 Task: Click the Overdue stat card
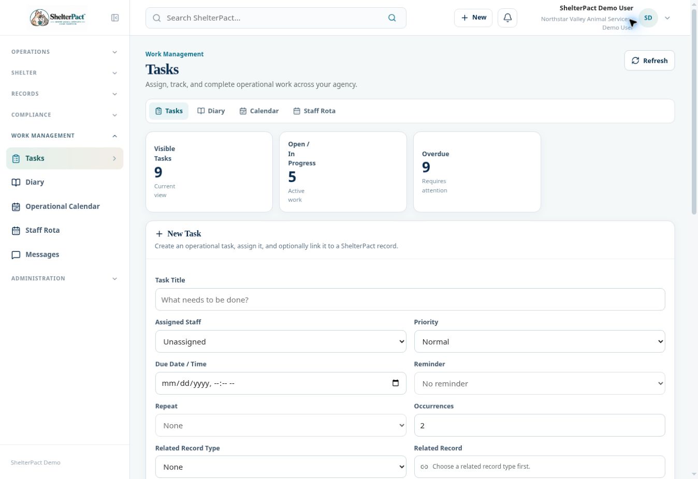477,172
